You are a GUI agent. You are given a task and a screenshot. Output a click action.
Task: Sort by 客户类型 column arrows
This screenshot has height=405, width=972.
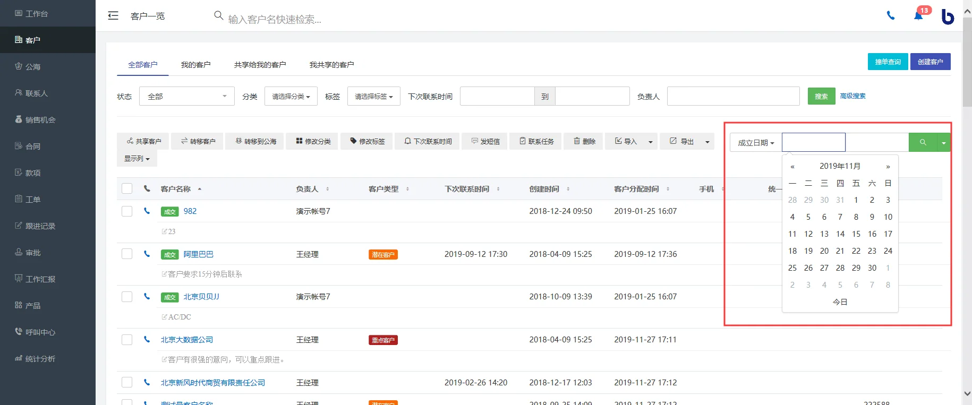[x=407, y=189]
